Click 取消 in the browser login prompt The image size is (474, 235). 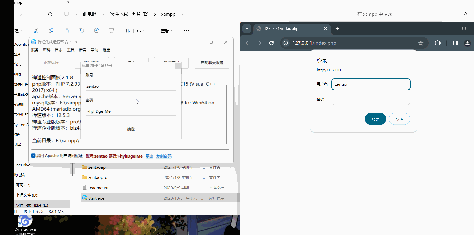[399, 119]
